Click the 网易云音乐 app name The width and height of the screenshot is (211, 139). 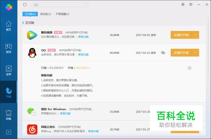[48, 127]
